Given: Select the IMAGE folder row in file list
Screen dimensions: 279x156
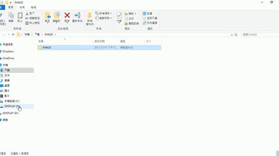Looking at the screenshot, I should click(x=99, y=47).
